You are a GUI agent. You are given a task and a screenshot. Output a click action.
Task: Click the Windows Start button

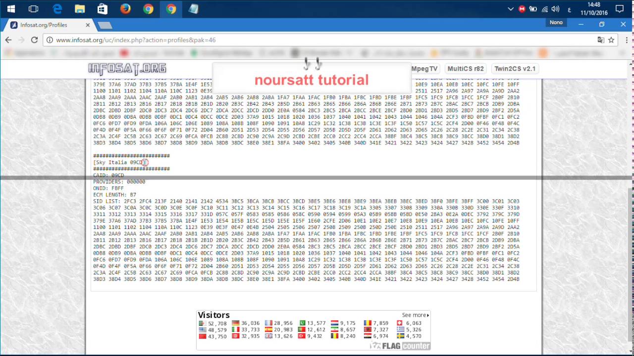tap(11, 9)
